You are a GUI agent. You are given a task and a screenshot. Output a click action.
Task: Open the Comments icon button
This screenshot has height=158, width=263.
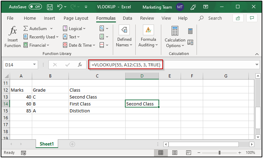pyautogui.click(x=252, y=18)
